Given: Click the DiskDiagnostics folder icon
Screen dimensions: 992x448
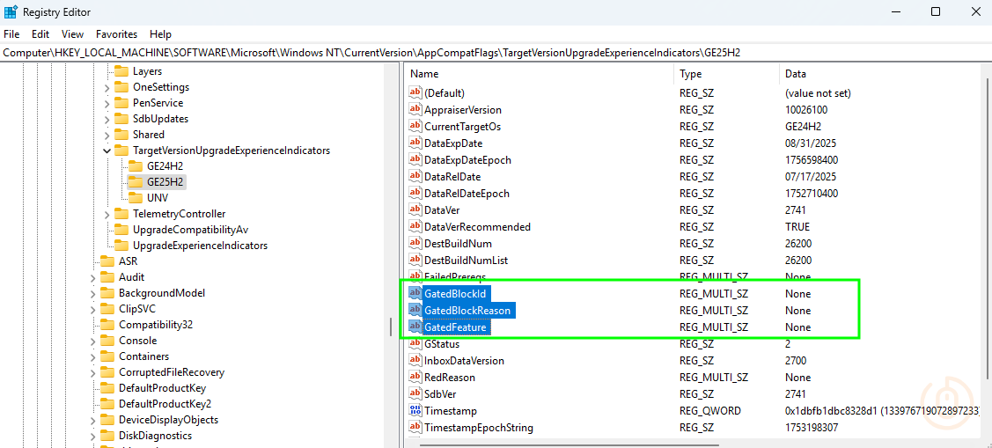Looking at the screenshot, I should [x=107, y=436].
